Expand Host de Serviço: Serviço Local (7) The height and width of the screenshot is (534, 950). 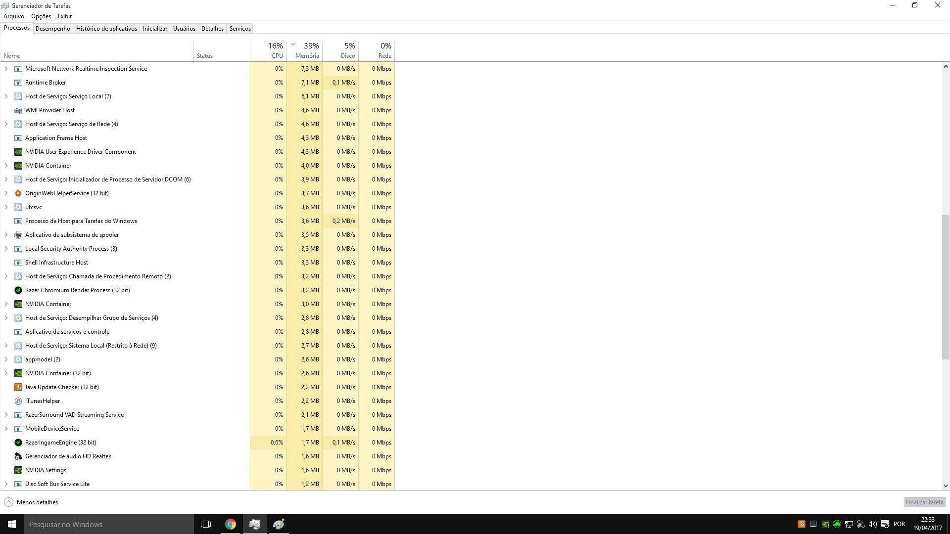coord(6,96)
